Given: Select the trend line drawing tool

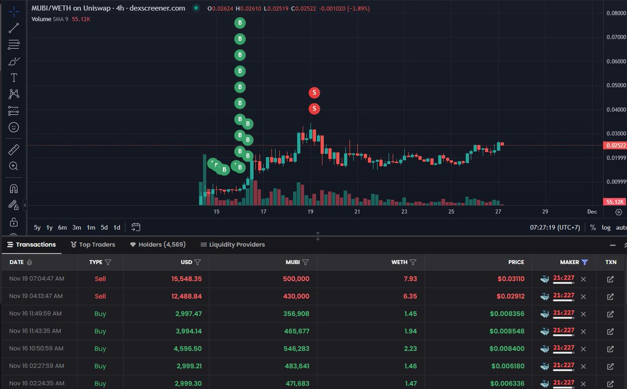Looking at the screenshot, I should [x=14, y=28].
